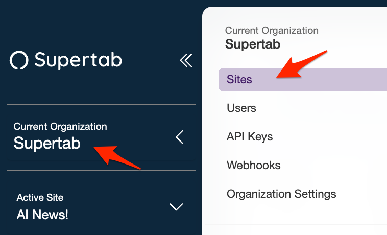Screen dimensions: 387x235
Task: Close the Current Organization flyout chevron
Action: (x=180, y=137)
